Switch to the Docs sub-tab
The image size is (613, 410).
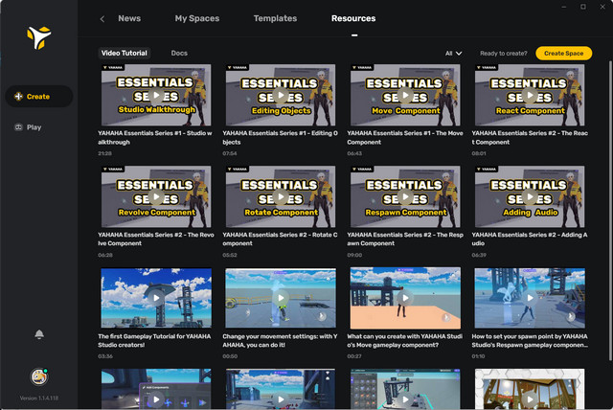coord(179,53)
